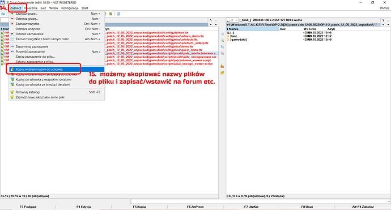Click the copy files icon in the middle strip
391x210 pixels.
222,46
